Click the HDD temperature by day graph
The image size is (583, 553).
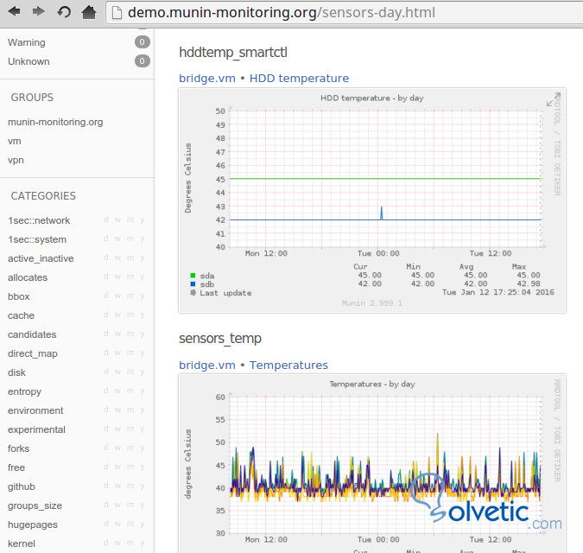[372, 200]
